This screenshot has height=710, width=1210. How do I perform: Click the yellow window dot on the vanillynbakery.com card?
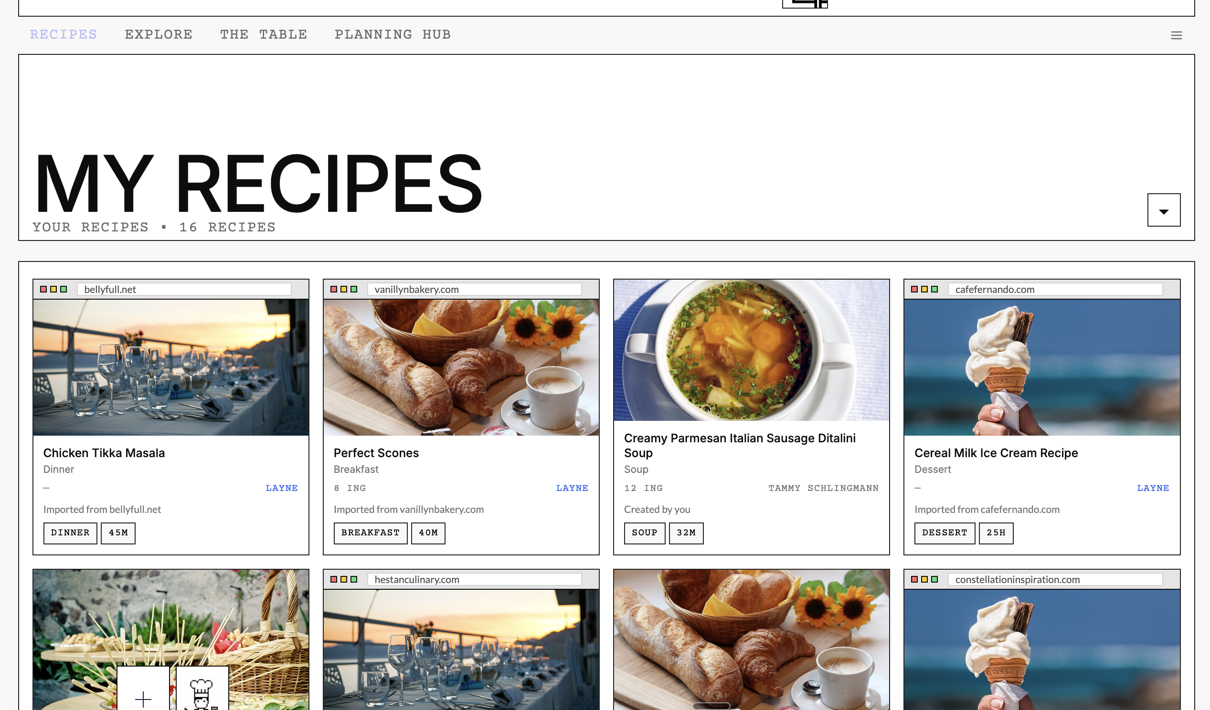tap(344, 289)
